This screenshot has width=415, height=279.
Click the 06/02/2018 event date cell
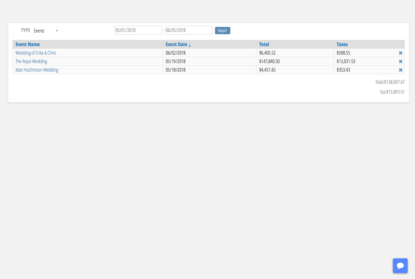(176, 53)
